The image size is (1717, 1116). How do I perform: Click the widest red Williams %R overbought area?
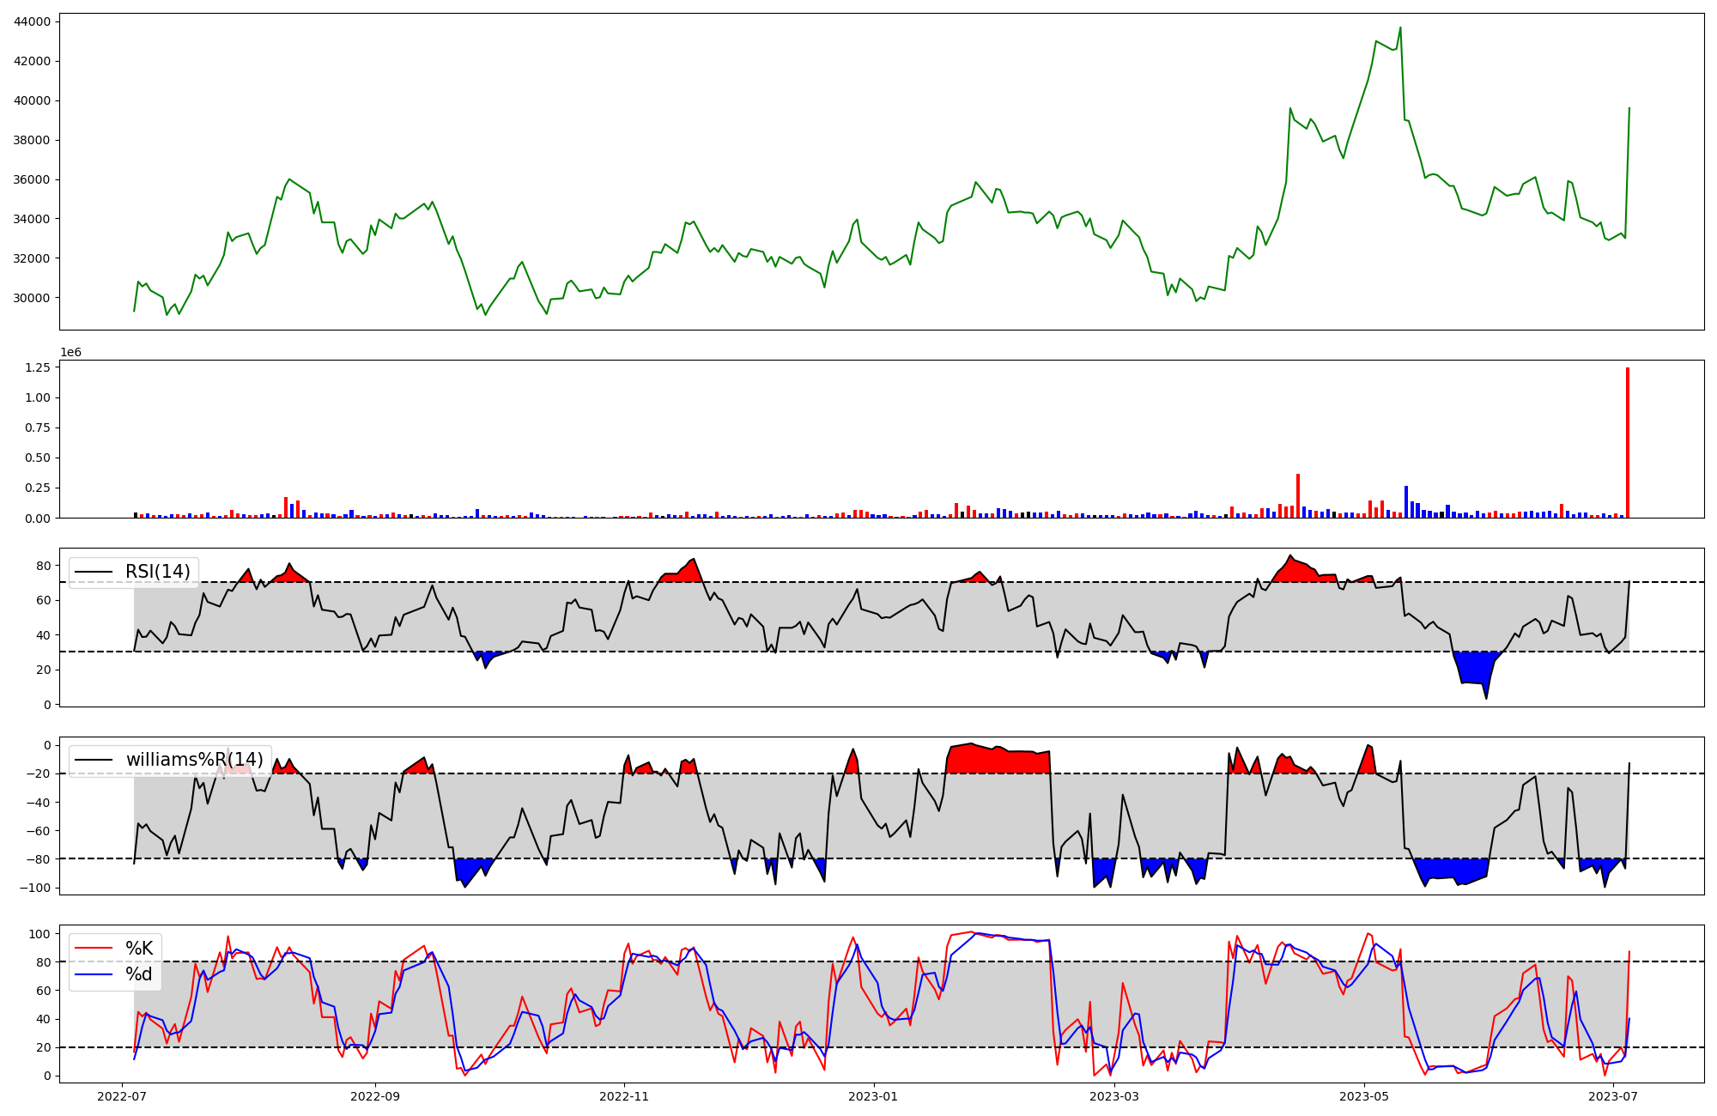click(x=996, y=760)
